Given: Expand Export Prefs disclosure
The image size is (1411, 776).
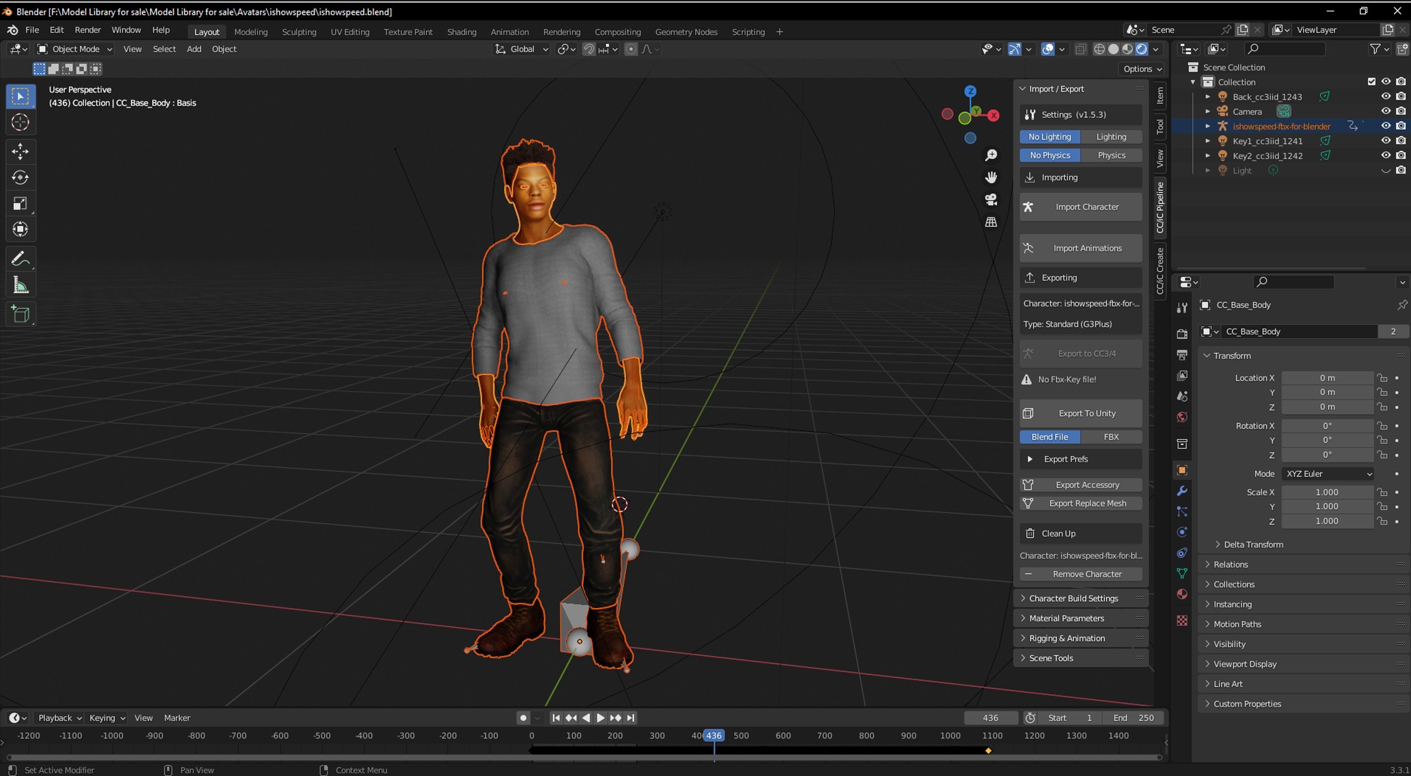Looking at the screenshot, I should click(x=1030, y=460).
